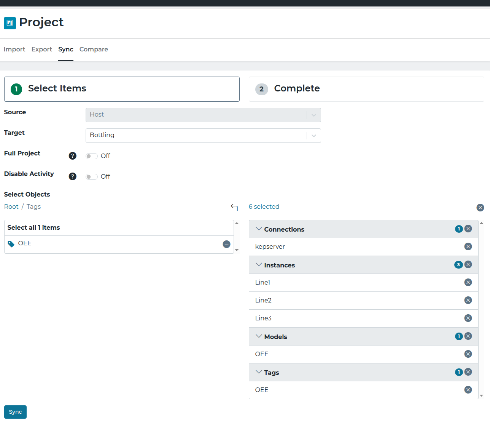Turn on the Disable Activity switch
This screenshot has width=490, height=424.
91,176
